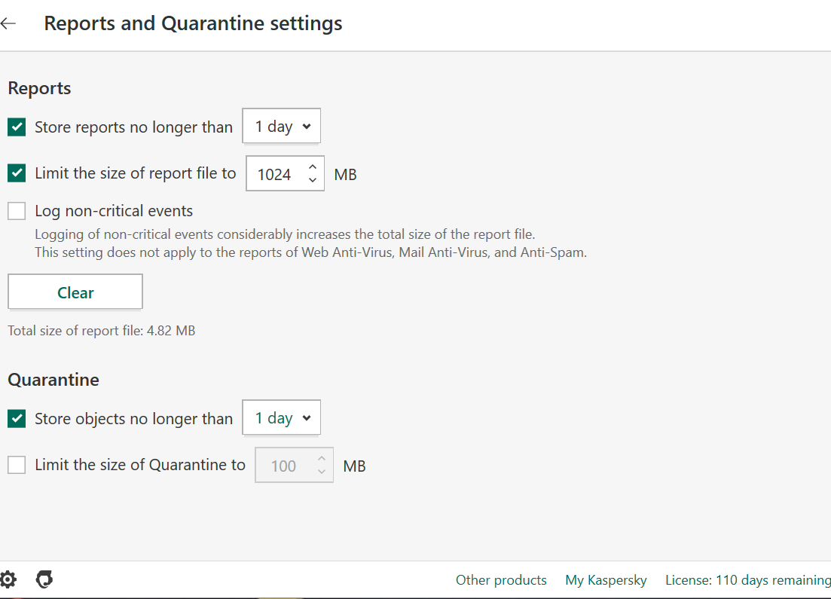
Task: Decrease report file size with down arrow
Action: [313, 180]
